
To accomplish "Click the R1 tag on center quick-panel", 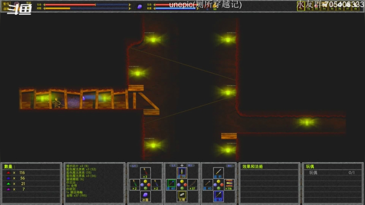I will 190,165.
